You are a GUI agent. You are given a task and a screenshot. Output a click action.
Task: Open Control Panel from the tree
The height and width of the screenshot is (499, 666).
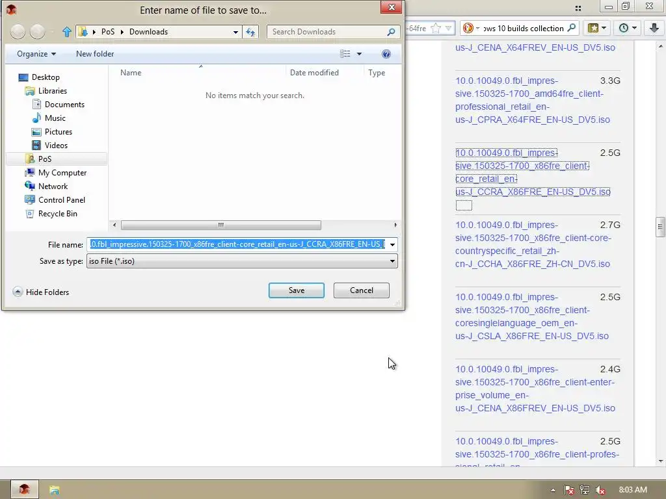click(x=55, y=200)
